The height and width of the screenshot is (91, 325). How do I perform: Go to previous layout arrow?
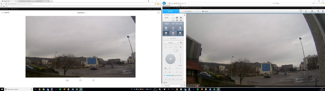click(x=173, y=24)
